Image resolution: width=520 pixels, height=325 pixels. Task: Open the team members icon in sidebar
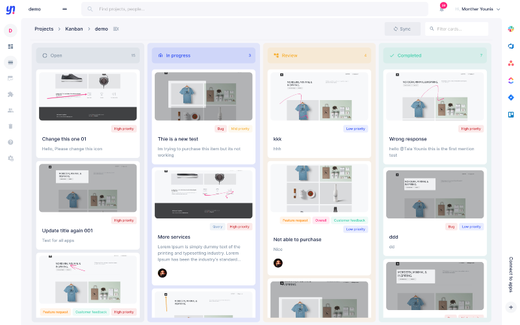(10, 110)
